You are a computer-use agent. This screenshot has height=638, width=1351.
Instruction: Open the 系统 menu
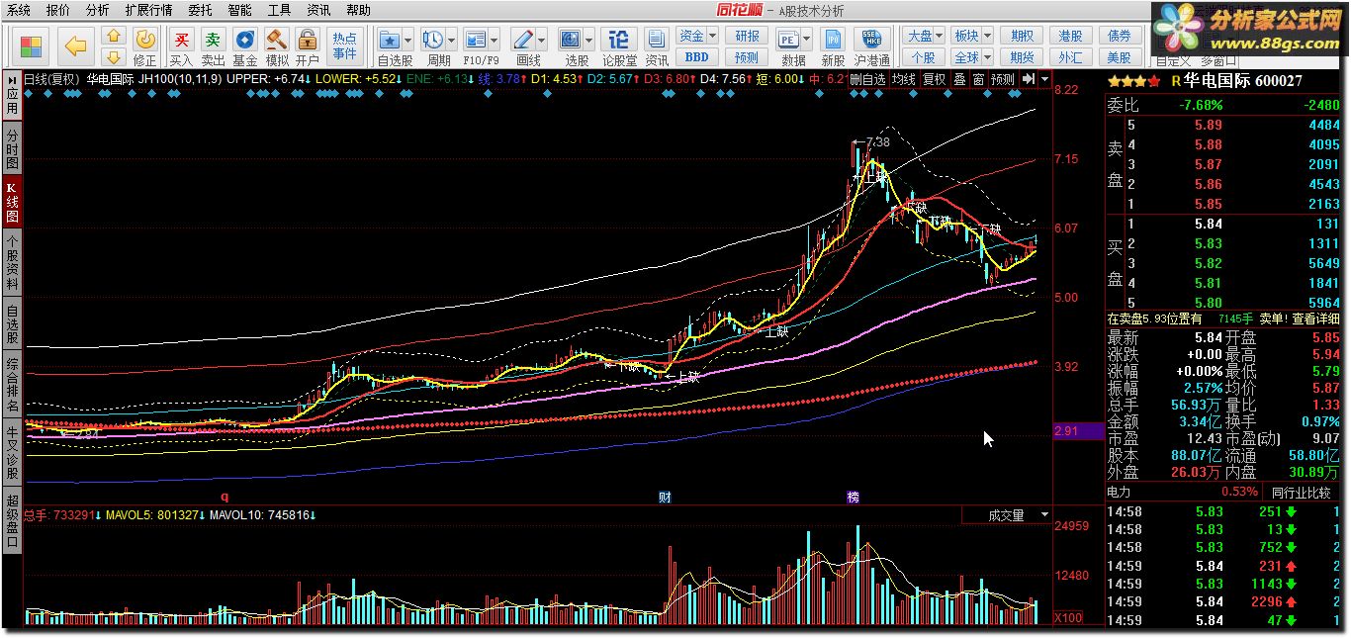coord(19,10)
